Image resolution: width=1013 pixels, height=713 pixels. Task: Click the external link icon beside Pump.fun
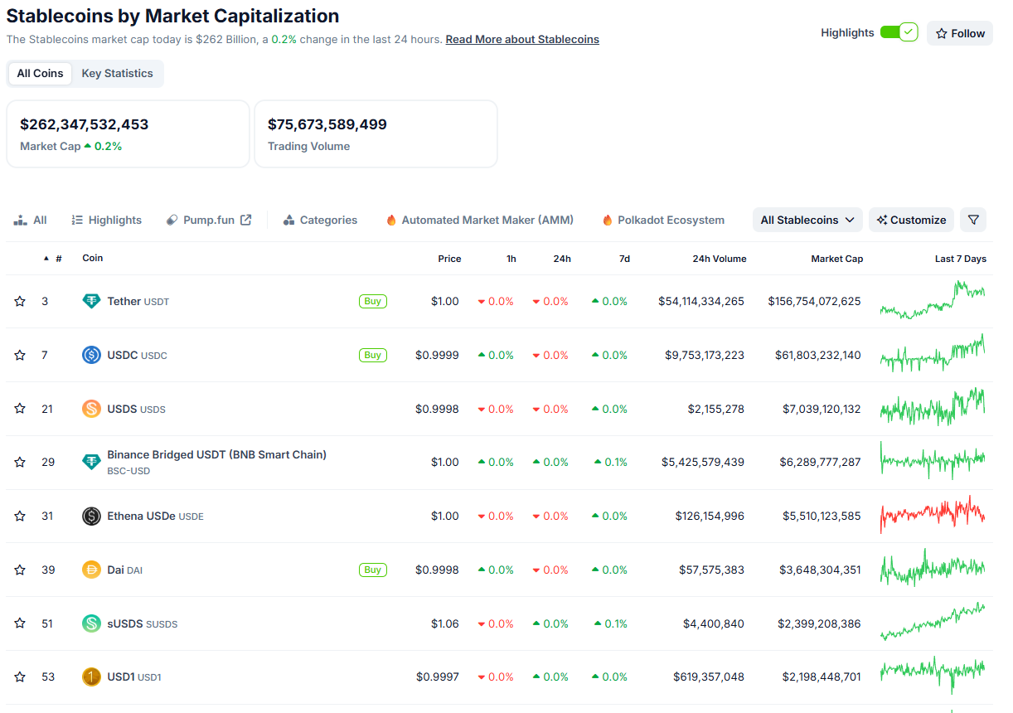coord(246,220)
